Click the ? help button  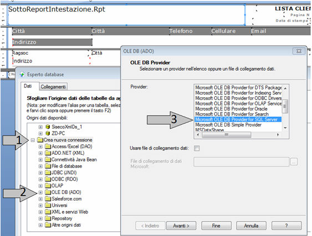(287, 225)
